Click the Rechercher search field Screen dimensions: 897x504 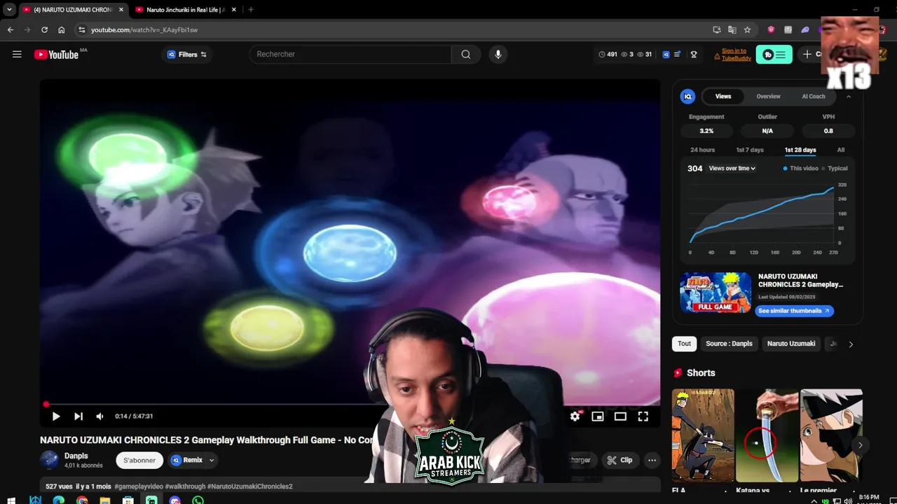(x=350, y=54)
